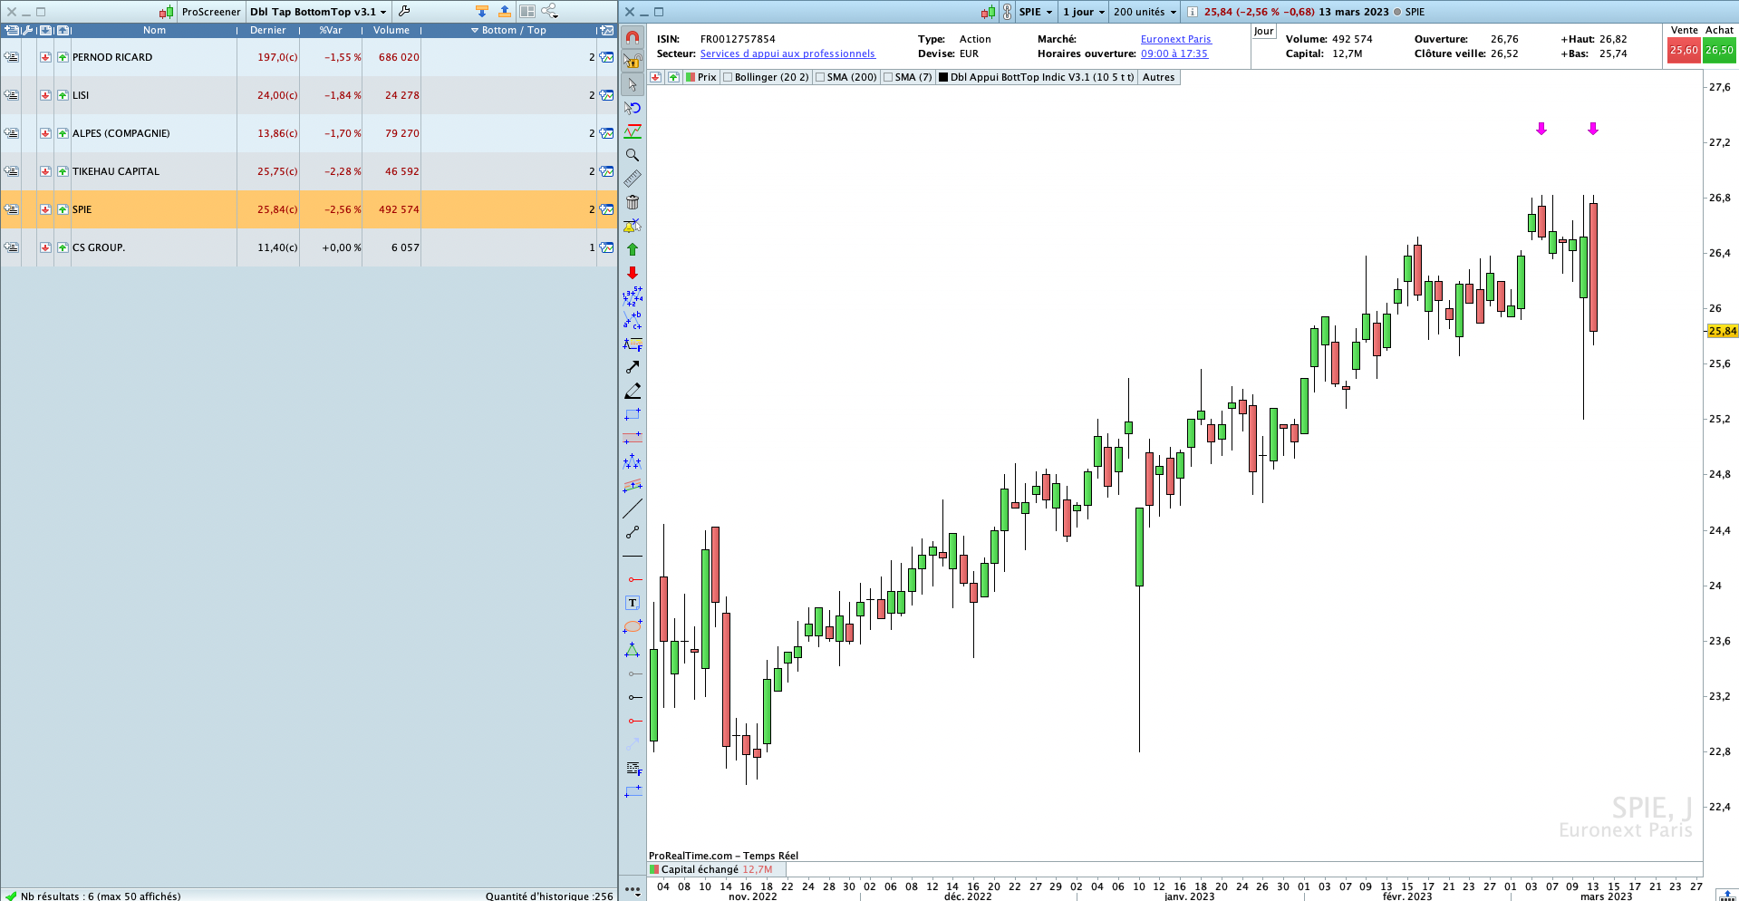The width and height of the screenshot is (1739, 901).
Task: Click the ProScreener window layout icon
Action: (527, 11)
